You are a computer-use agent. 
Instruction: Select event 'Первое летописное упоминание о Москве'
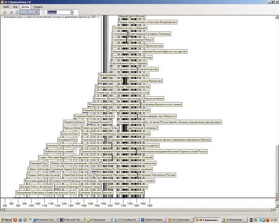coord(75,163)
